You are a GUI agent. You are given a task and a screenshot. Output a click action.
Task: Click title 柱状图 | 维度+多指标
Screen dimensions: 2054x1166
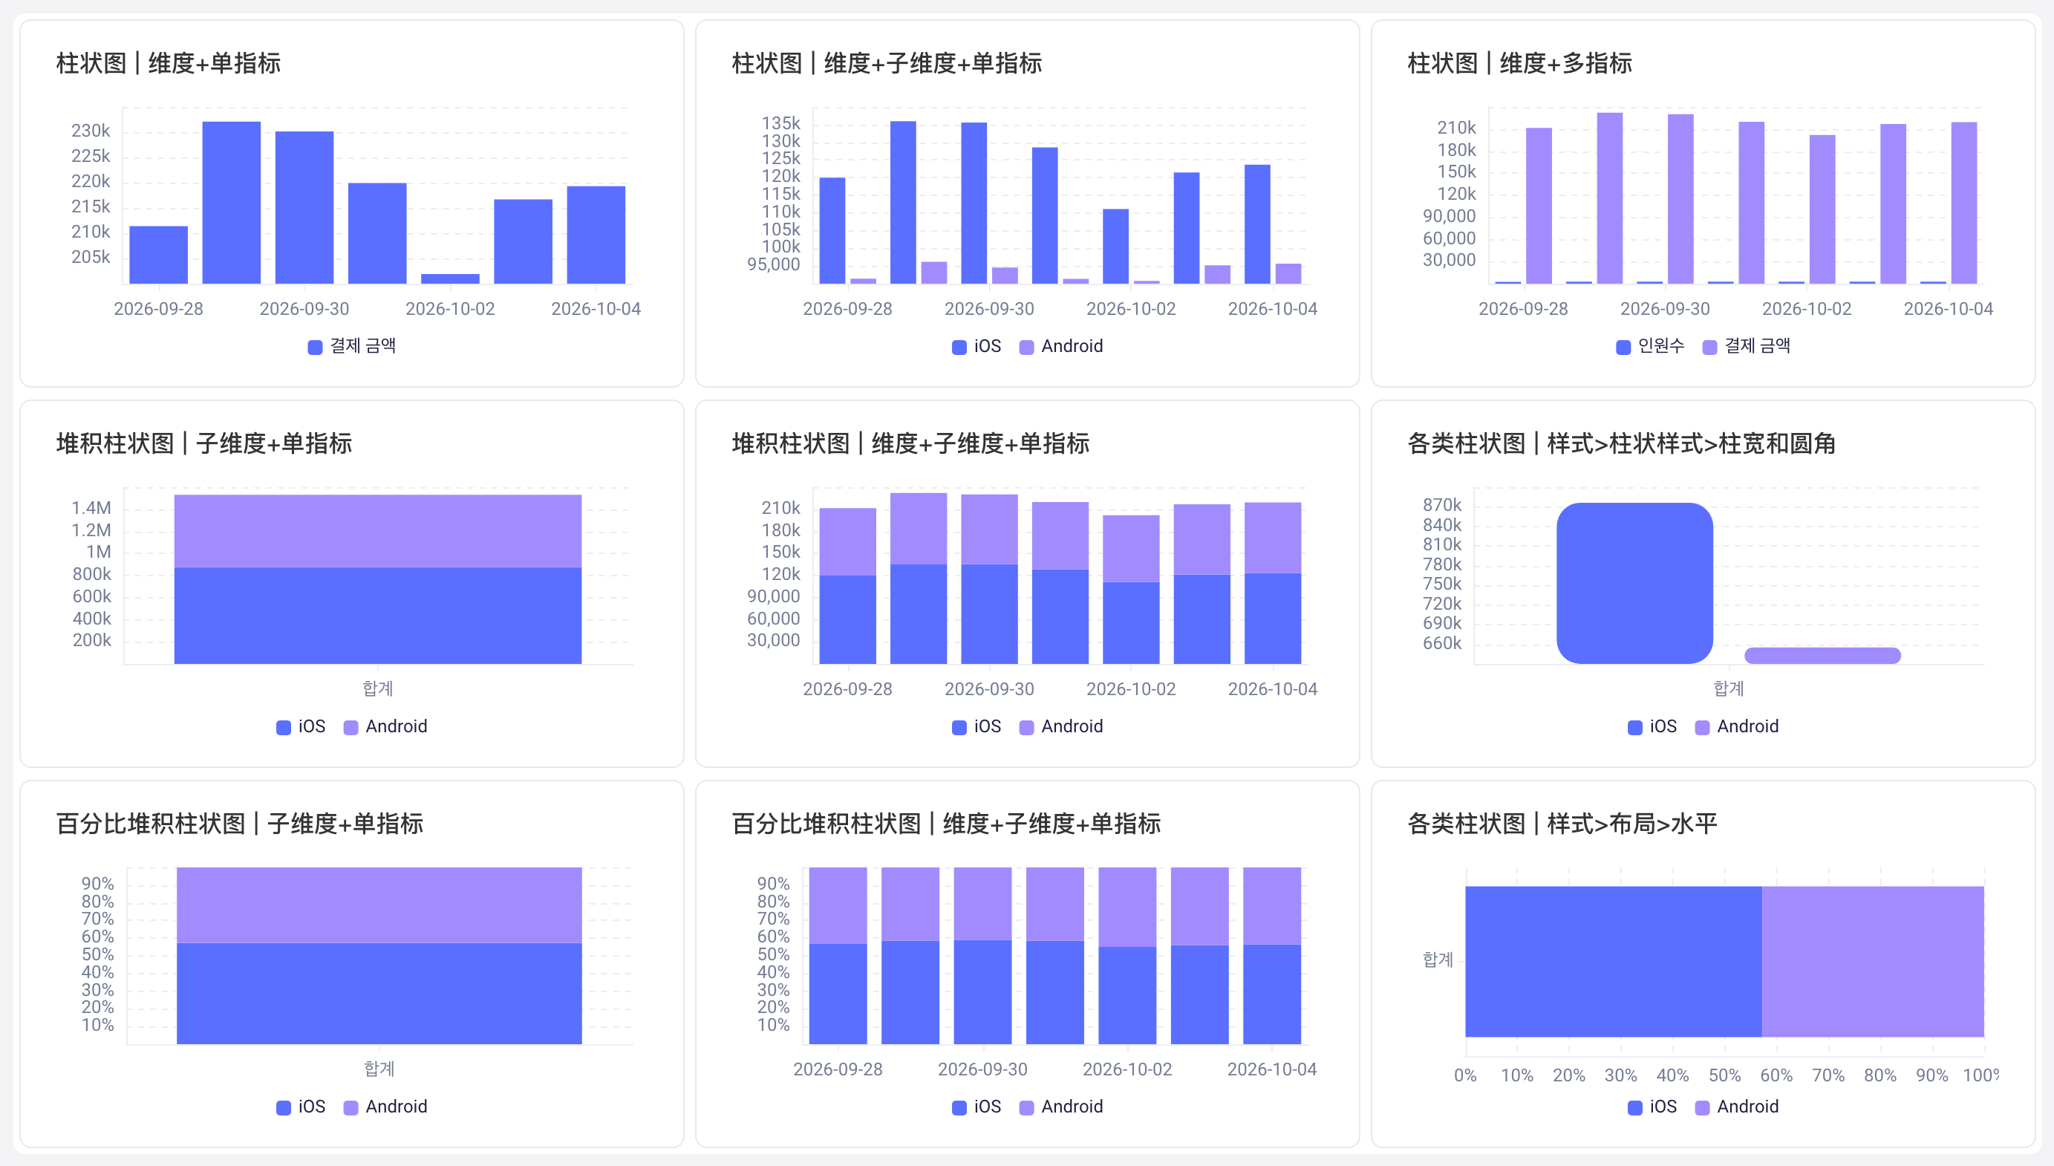click(x=1519, y=63)
